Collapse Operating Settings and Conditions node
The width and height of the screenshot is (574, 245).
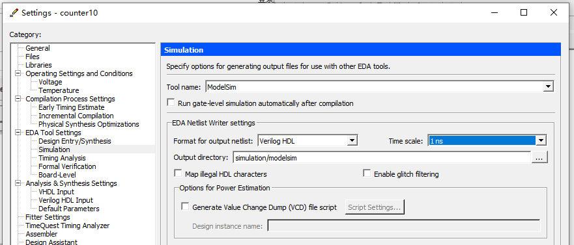[x=18, y=73]
